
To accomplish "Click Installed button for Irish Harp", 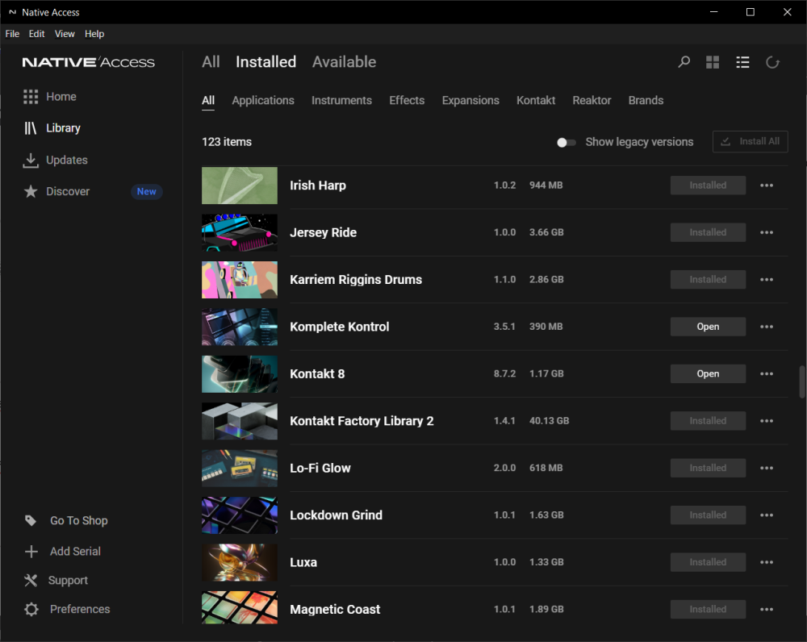I will pos(708,186).
